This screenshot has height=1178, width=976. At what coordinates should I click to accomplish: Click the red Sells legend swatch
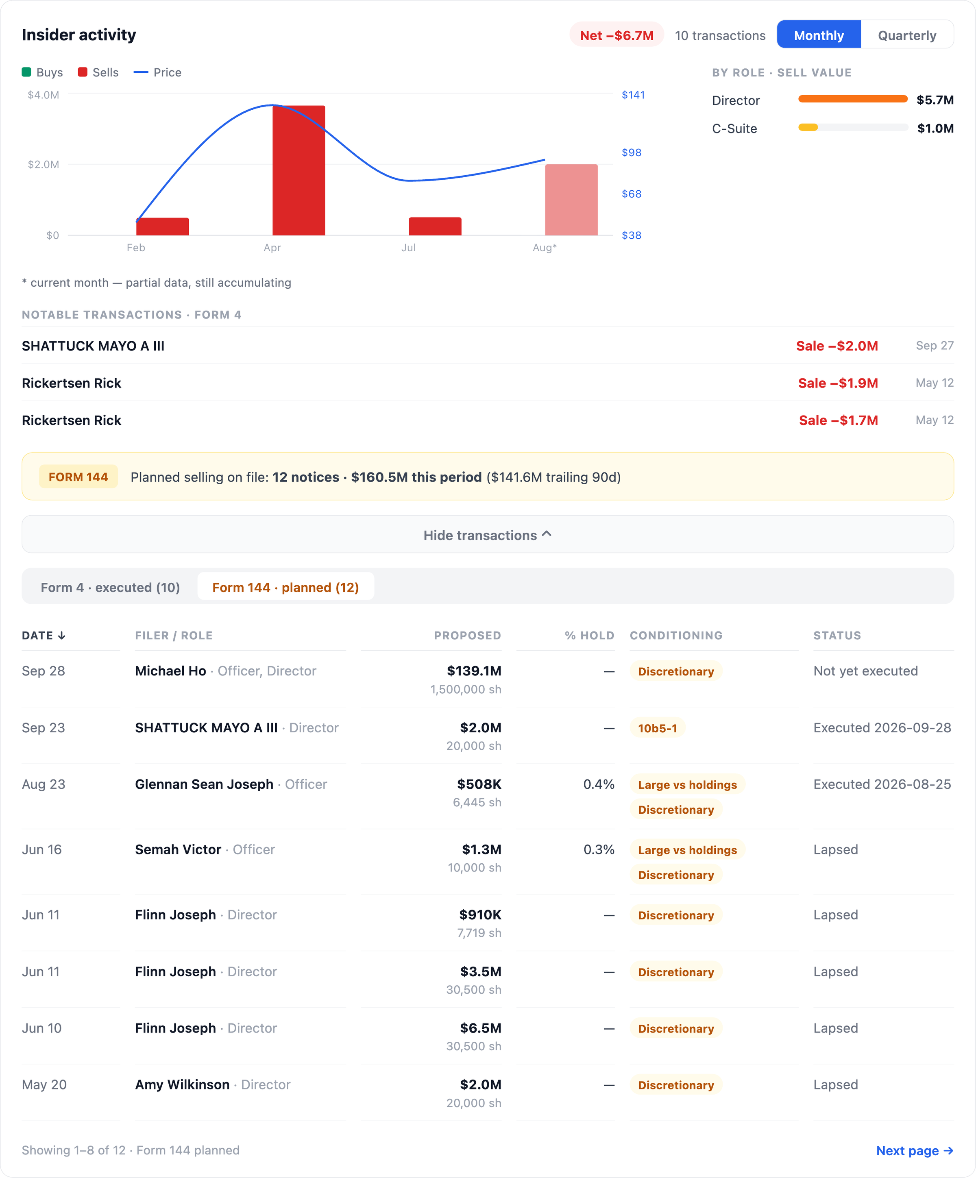83,72
